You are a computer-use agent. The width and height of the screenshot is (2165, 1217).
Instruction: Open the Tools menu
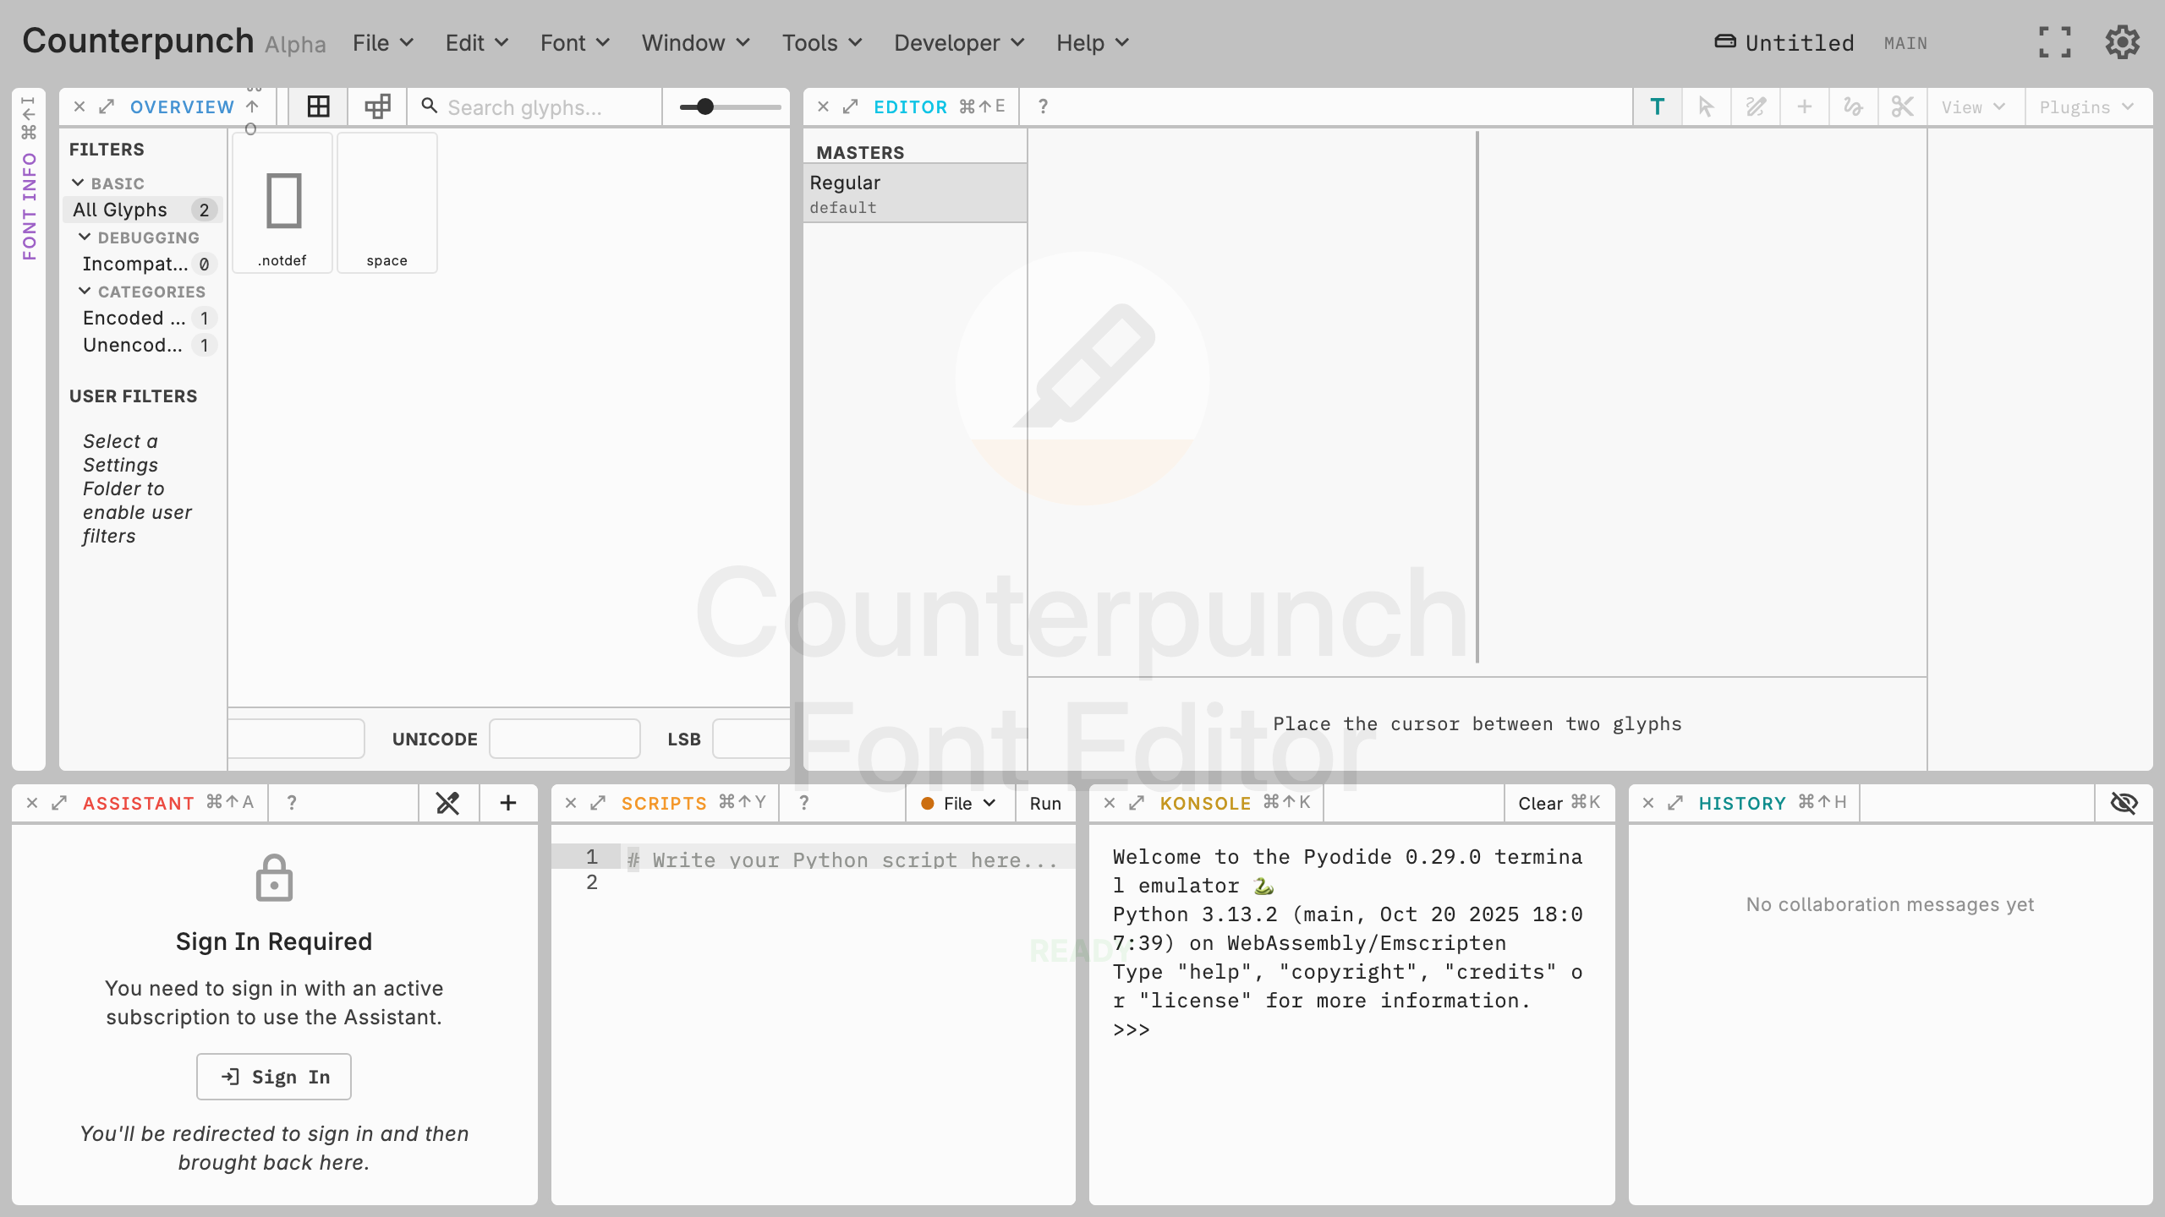coord(822,42)
